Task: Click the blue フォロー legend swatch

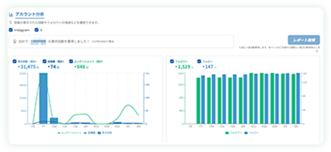Action: coord(246,133)
